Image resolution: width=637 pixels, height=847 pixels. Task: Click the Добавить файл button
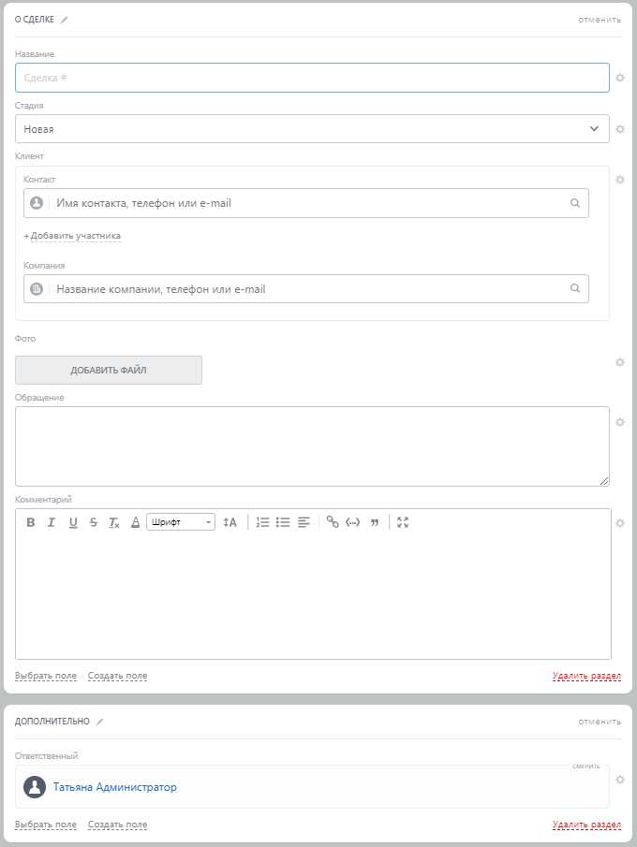pos(109,371)
